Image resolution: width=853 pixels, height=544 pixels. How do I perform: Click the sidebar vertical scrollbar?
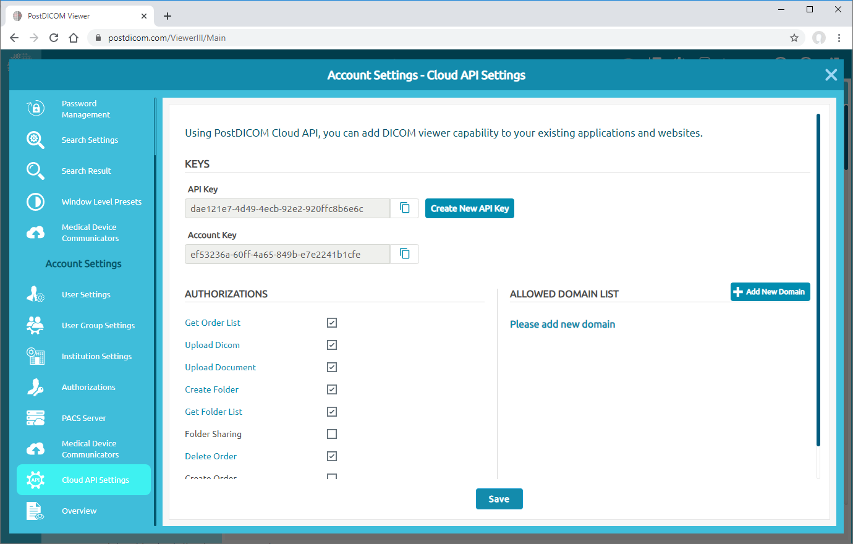tap(155, 311)
